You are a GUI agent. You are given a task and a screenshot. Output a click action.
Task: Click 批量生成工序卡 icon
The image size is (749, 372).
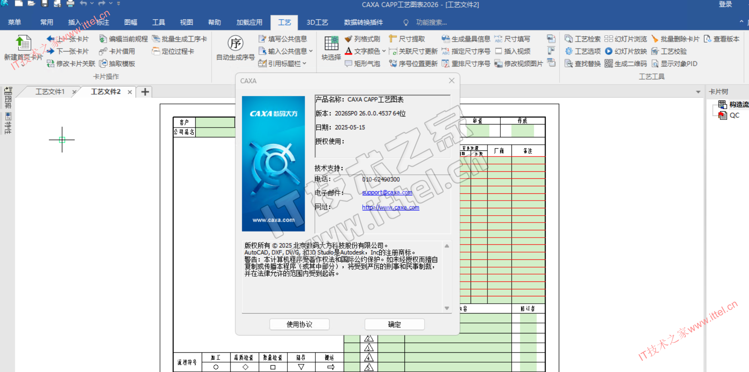(x=156, y=39)
